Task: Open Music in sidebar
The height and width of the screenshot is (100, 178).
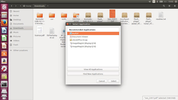Action: click(x=21, y=32)
